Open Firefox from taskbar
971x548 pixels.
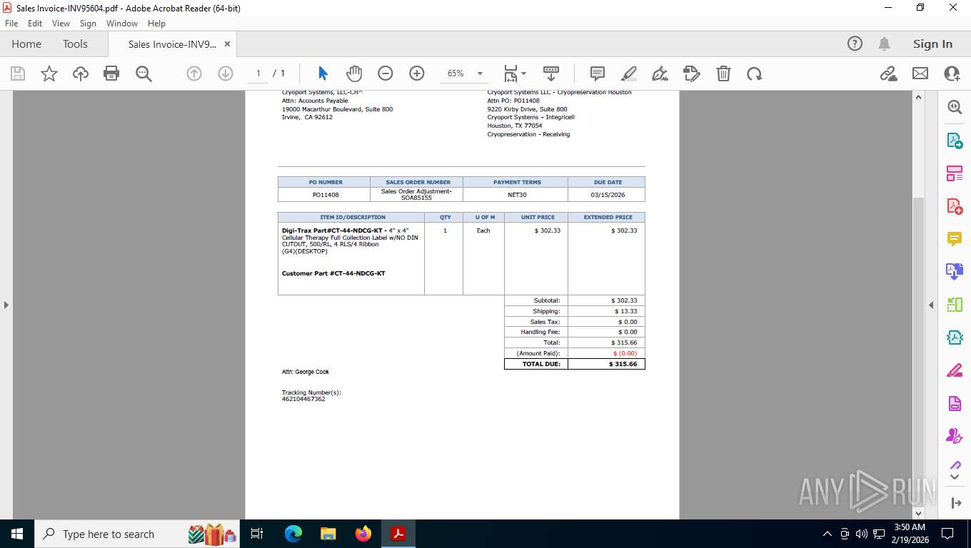tap(363, 534)
